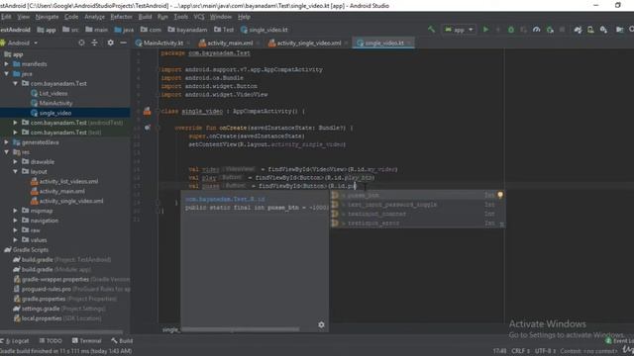Screen dimensions: 634x356
Task: Expand the drawable folder
Action: click(x=16, y=161)
